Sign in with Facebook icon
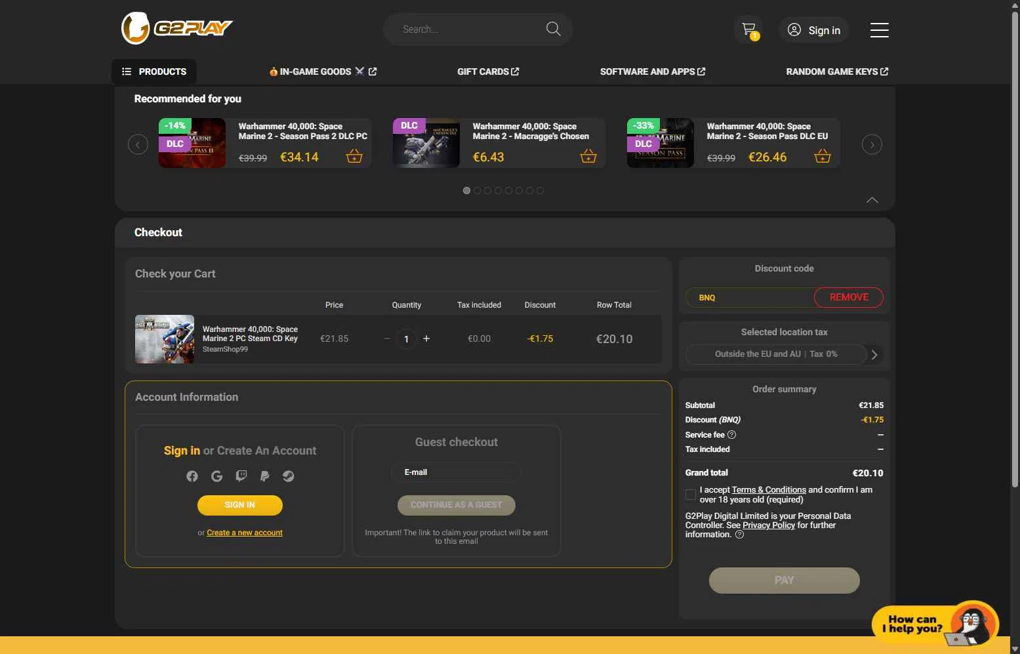Screen dimensions: 1020x654 (192, 476)
